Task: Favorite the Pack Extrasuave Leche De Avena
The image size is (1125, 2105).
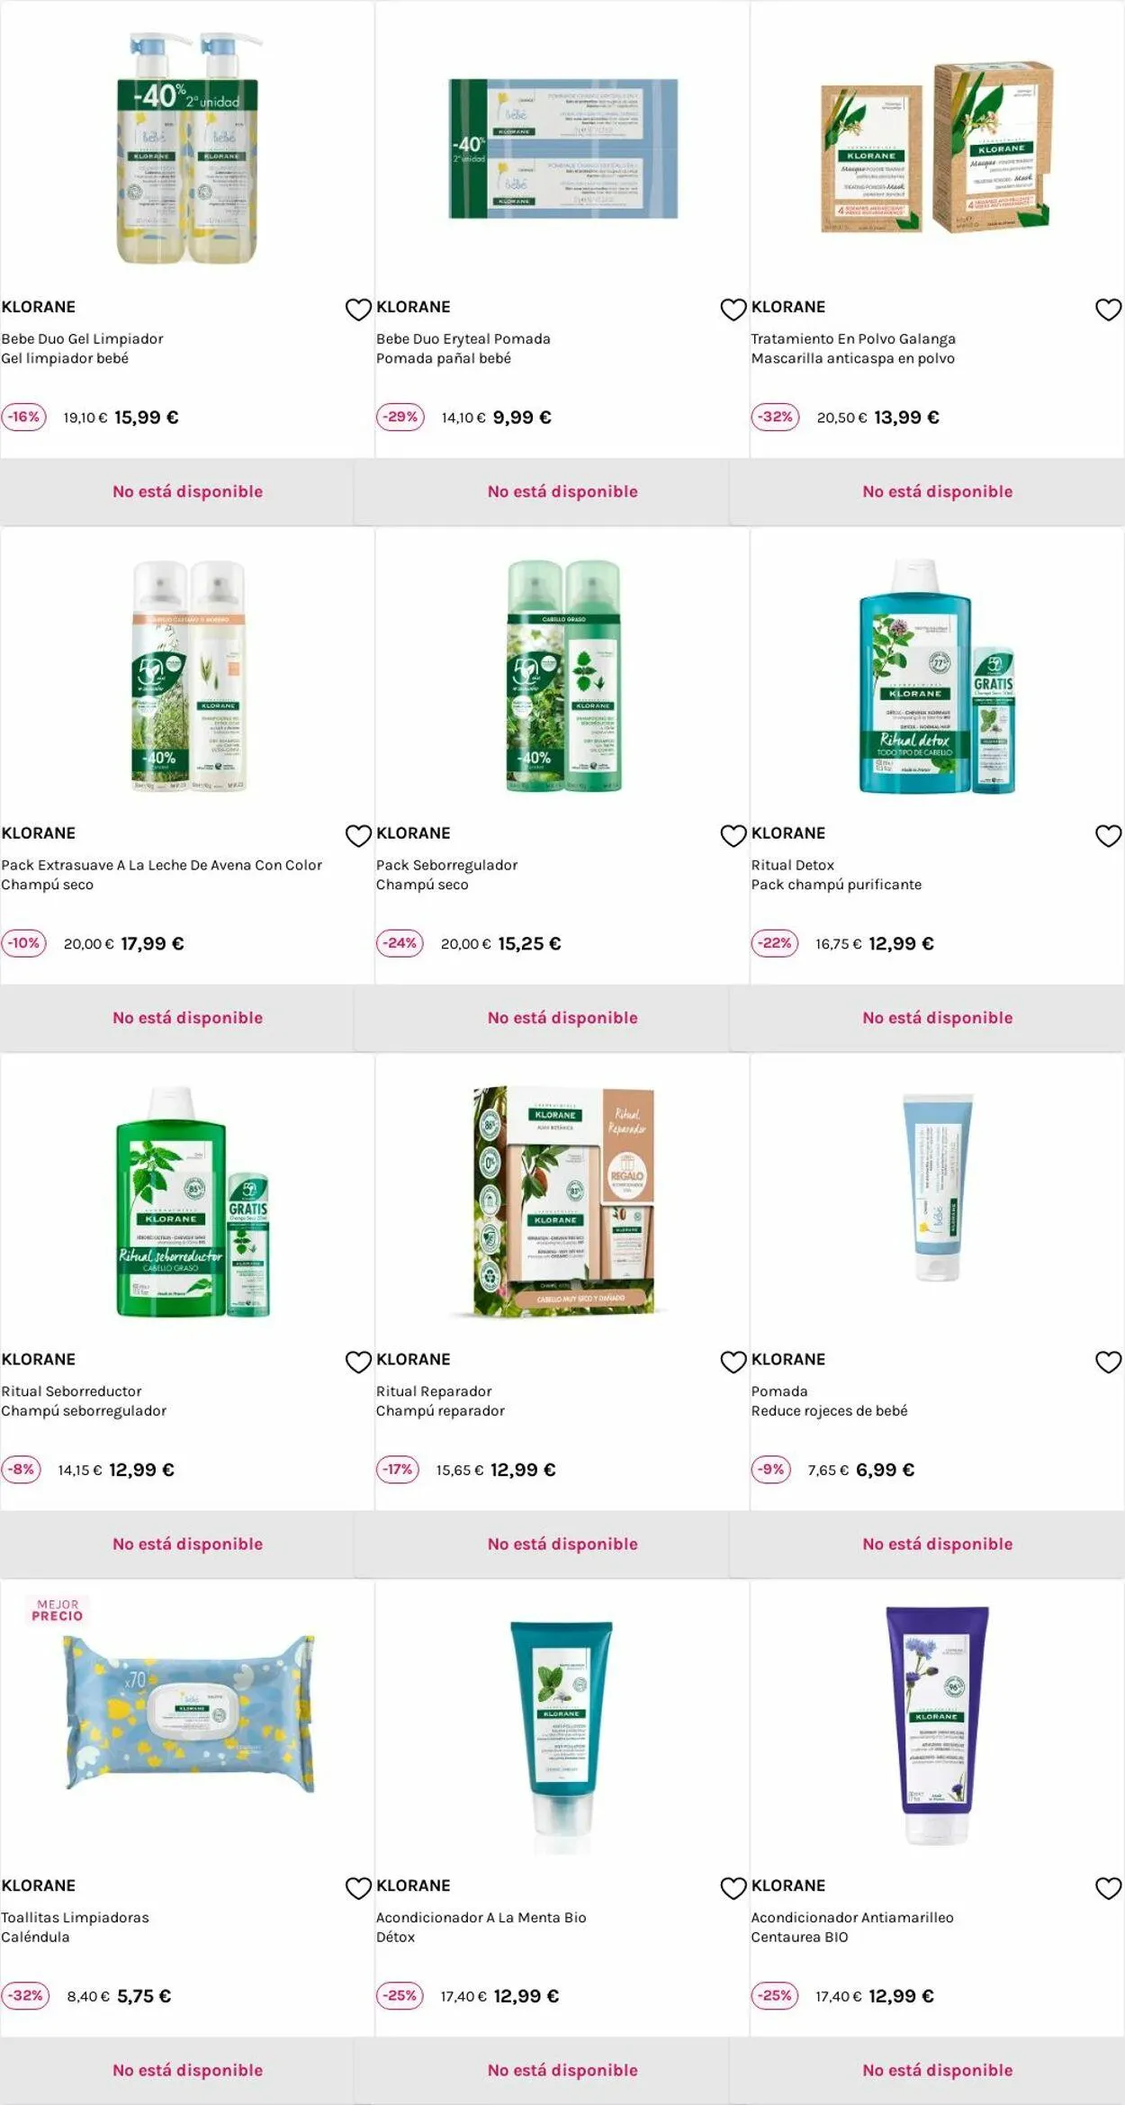Action: pyautogui.click(x=358, y=836)
